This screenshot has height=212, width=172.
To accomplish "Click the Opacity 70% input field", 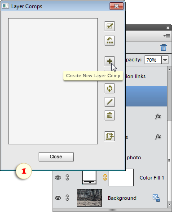I will click(x=153, y=60).
